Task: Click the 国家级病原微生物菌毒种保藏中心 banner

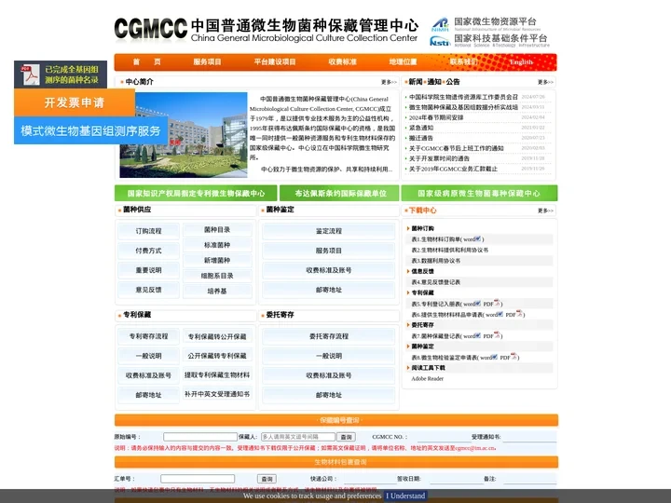Action: pos(479,194)
